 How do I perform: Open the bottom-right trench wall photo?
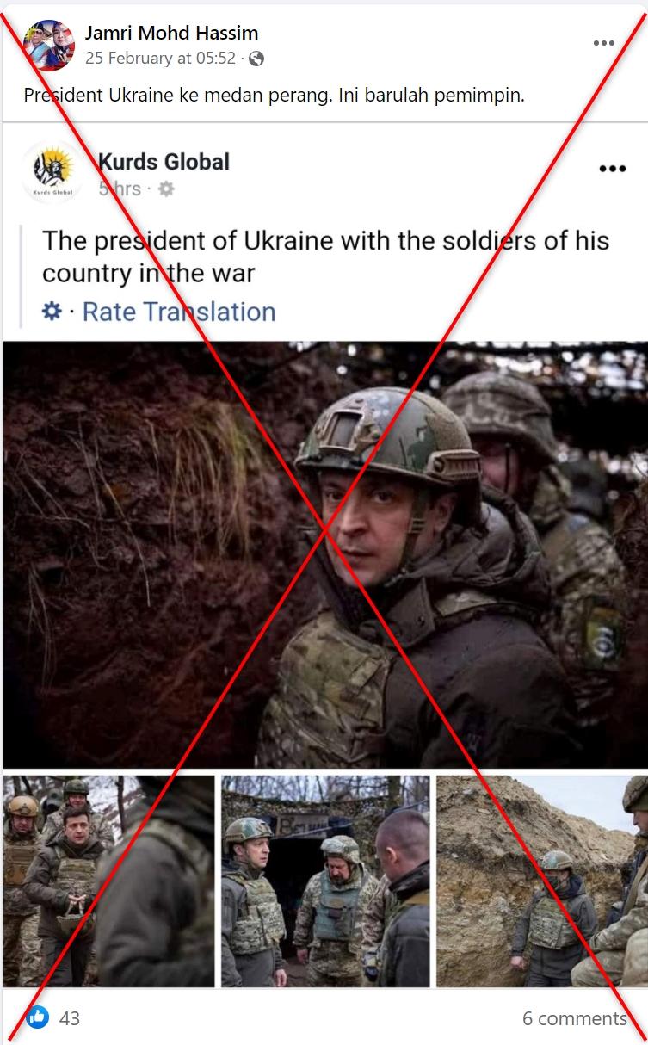point(541,881)
